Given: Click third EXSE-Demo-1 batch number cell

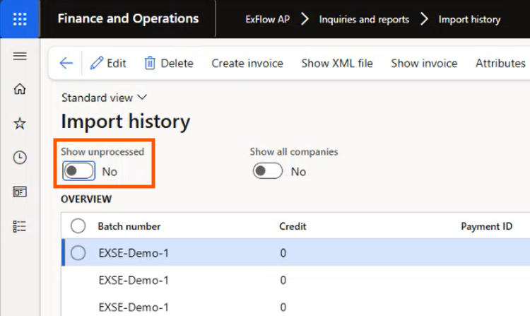Looking at the screenshot, I should 134,308.
